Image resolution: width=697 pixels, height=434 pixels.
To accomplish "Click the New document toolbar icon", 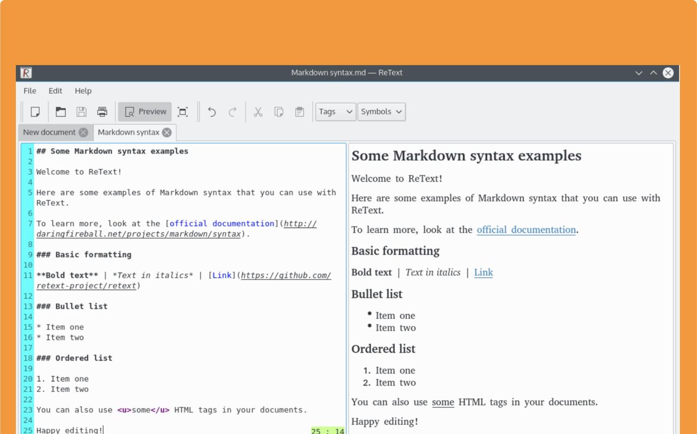I will coord(35,112).
